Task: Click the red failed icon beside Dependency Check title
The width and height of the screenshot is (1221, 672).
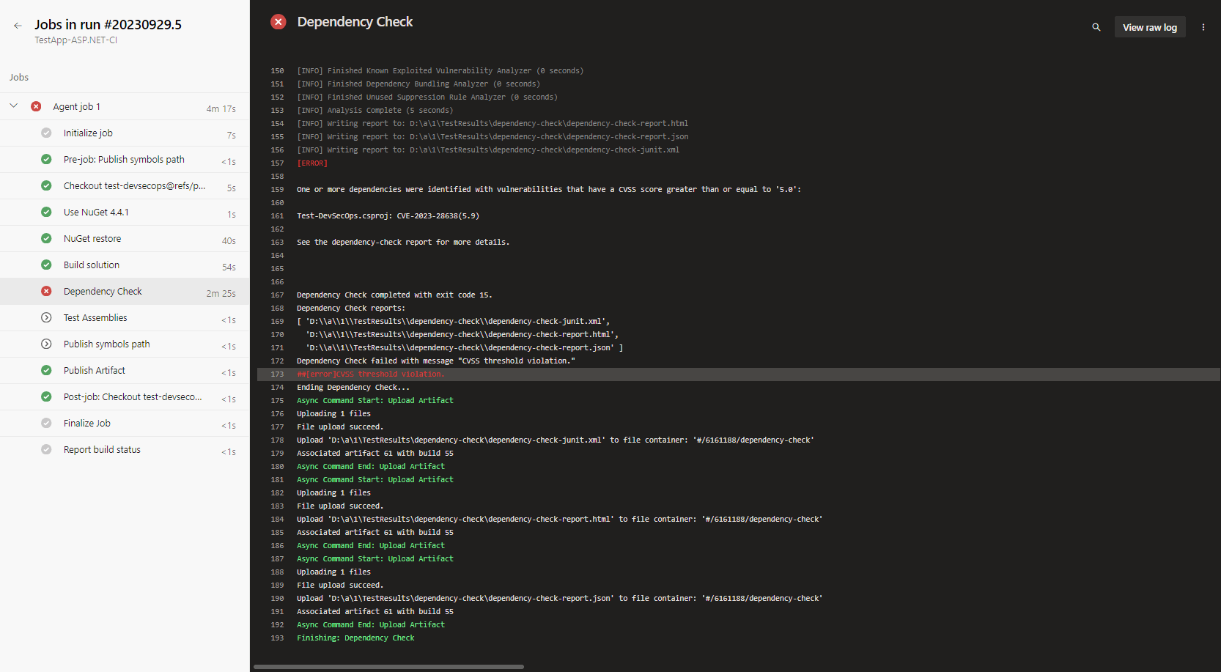Action: click(x=278, y=22)
